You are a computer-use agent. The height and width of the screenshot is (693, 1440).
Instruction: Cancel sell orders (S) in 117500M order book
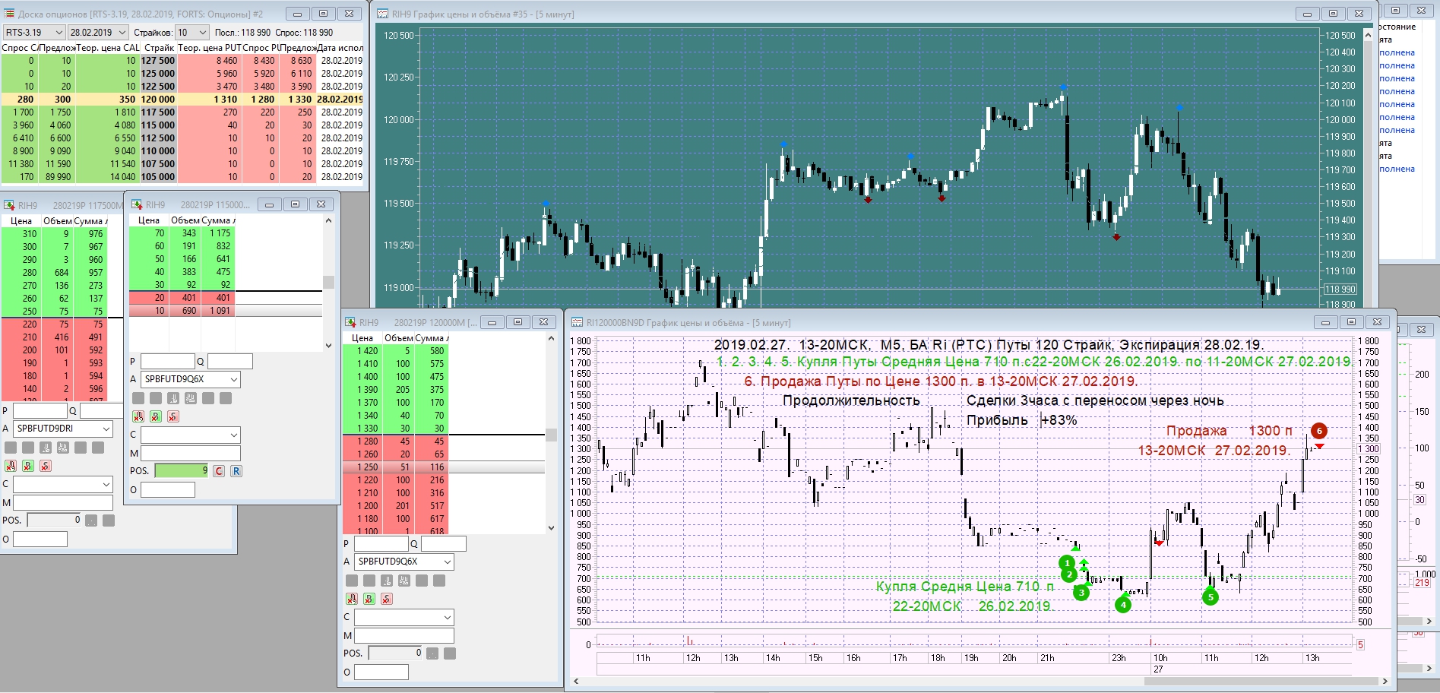[46, 466]
